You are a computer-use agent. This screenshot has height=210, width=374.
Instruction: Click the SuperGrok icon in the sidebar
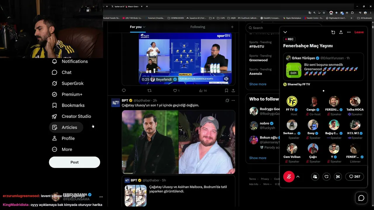(54, 83)
